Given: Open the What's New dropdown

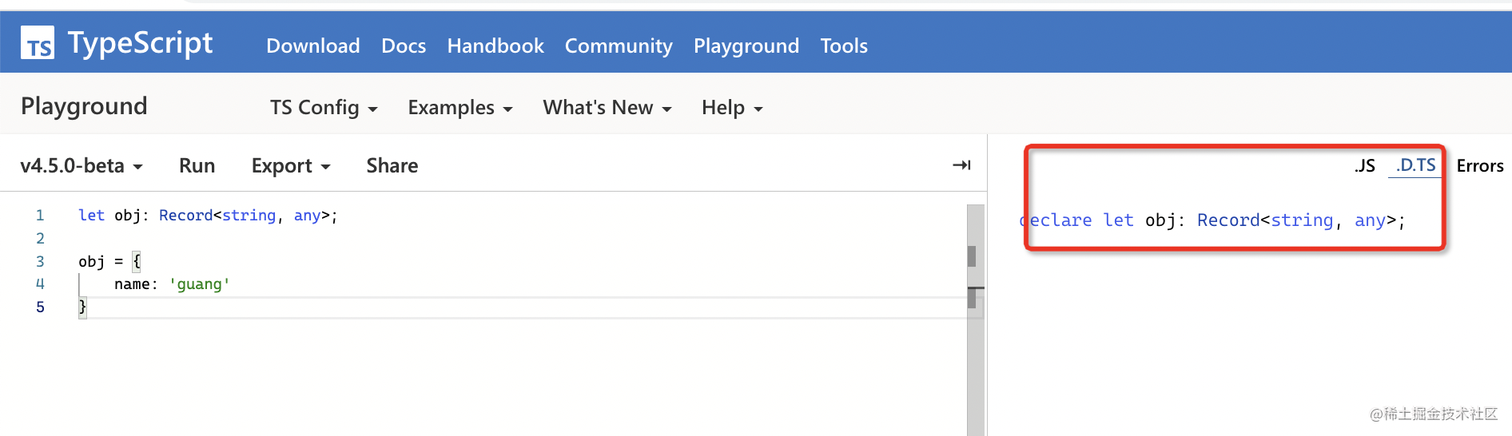Looking at the screenshot, I should click(607, 108).
